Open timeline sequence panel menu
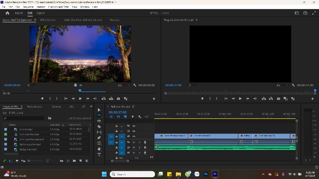319x179 pixels. [133, 107]
